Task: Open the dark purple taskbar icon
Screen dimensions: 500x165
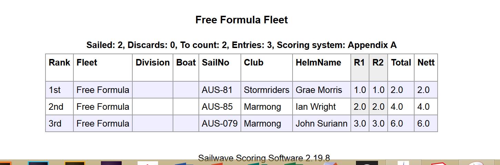Action: tap(111, 163)
